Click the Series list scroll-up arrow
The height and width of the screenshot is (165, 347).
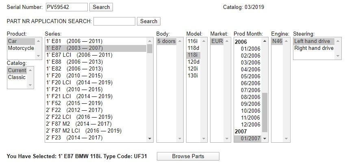tap(150, 41)
